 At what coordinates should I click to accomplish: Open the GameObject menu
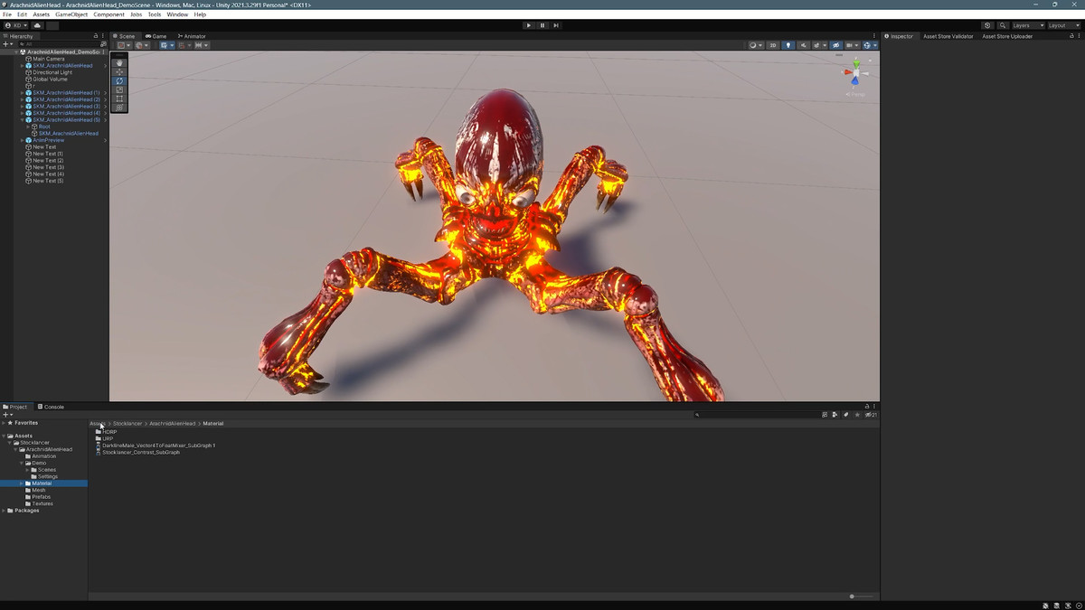point(71,14)
